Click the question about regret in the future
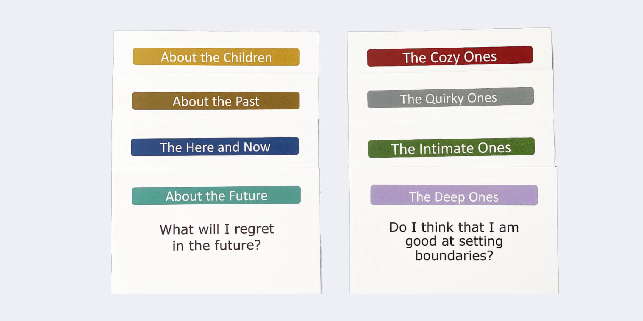643x321 pixels. point(216,237)
